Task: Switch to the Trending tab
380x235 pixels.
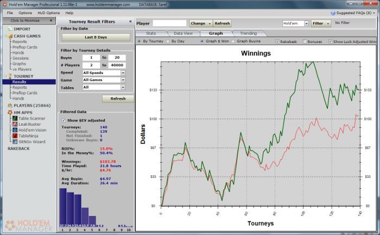Action: point(249,34)
